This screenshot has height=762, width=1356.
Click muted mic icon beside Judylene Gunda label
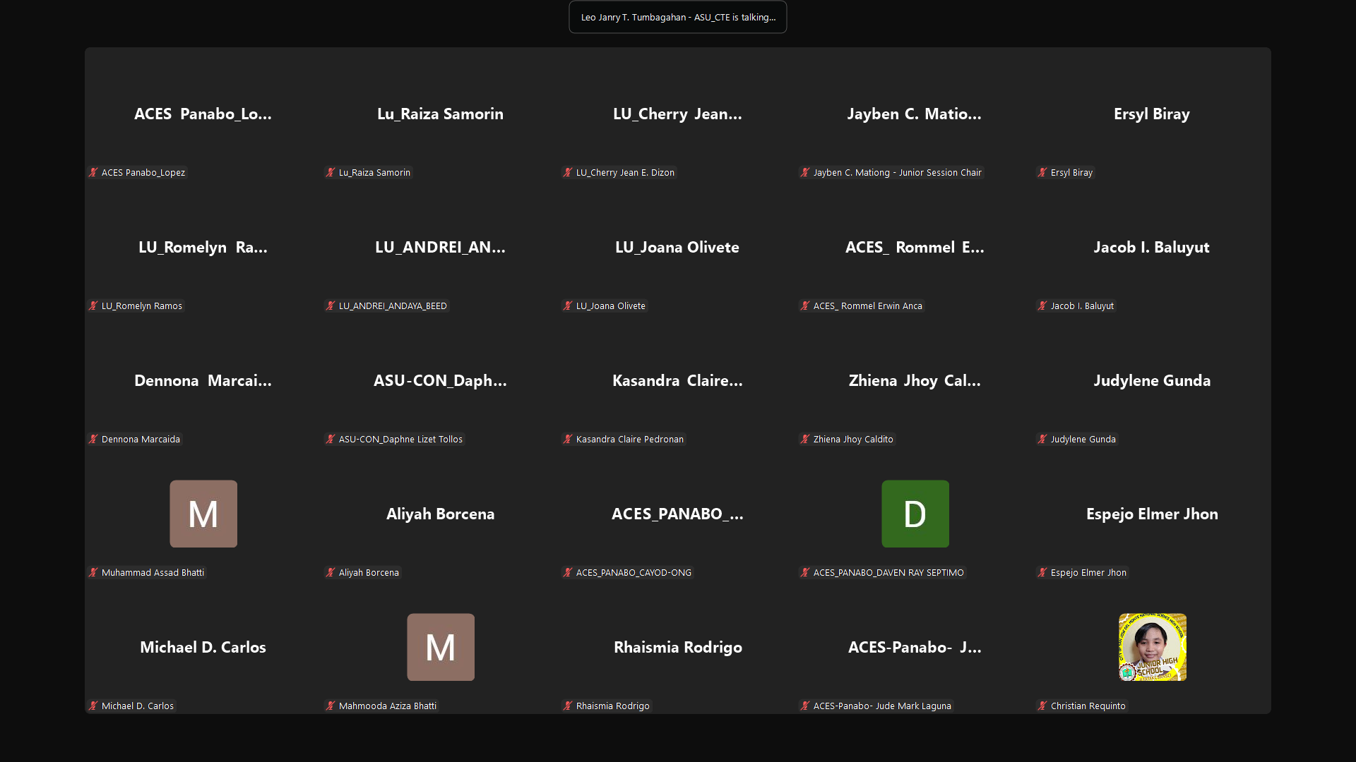(x=1042, y=439)
